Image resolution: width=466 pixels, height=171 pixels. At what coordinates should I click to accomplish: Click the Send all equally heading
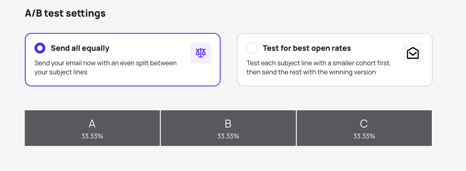pos(80,48)
